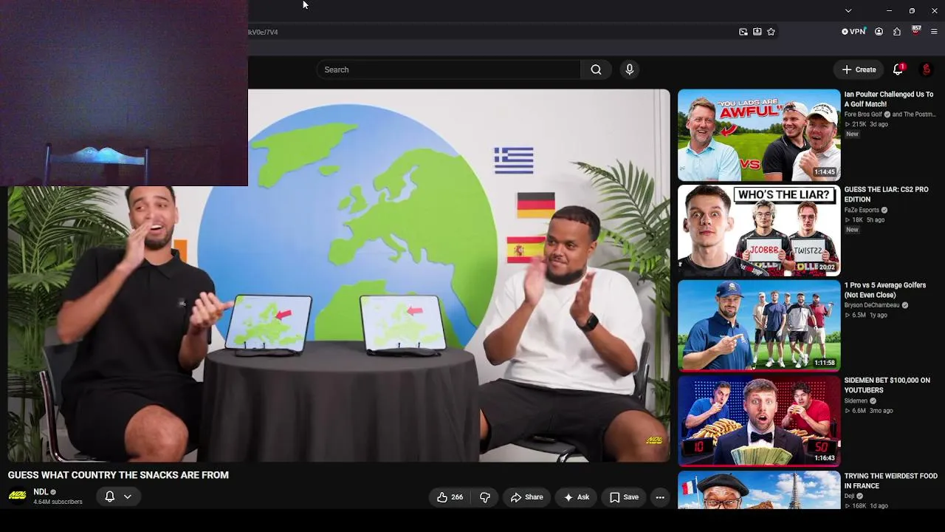Click the browser address bar URL text
Viewport: 945px width, 532px height.
263,32
